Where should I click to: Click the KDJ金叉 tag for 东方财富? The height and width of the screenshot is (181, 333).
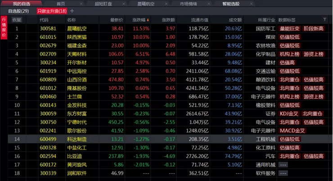click(x=288, y=113)
